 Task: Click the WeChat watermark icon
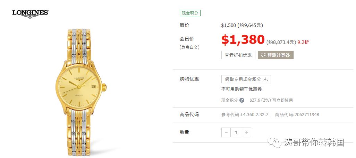(x=274, y=142)
